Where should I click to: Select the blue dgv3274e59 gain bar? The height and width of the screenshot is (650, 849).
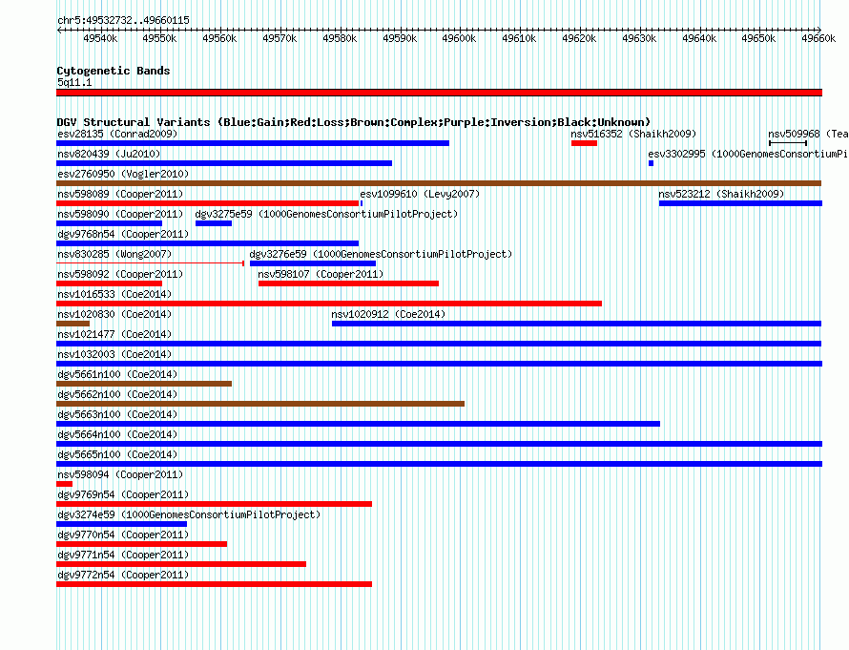121,524
